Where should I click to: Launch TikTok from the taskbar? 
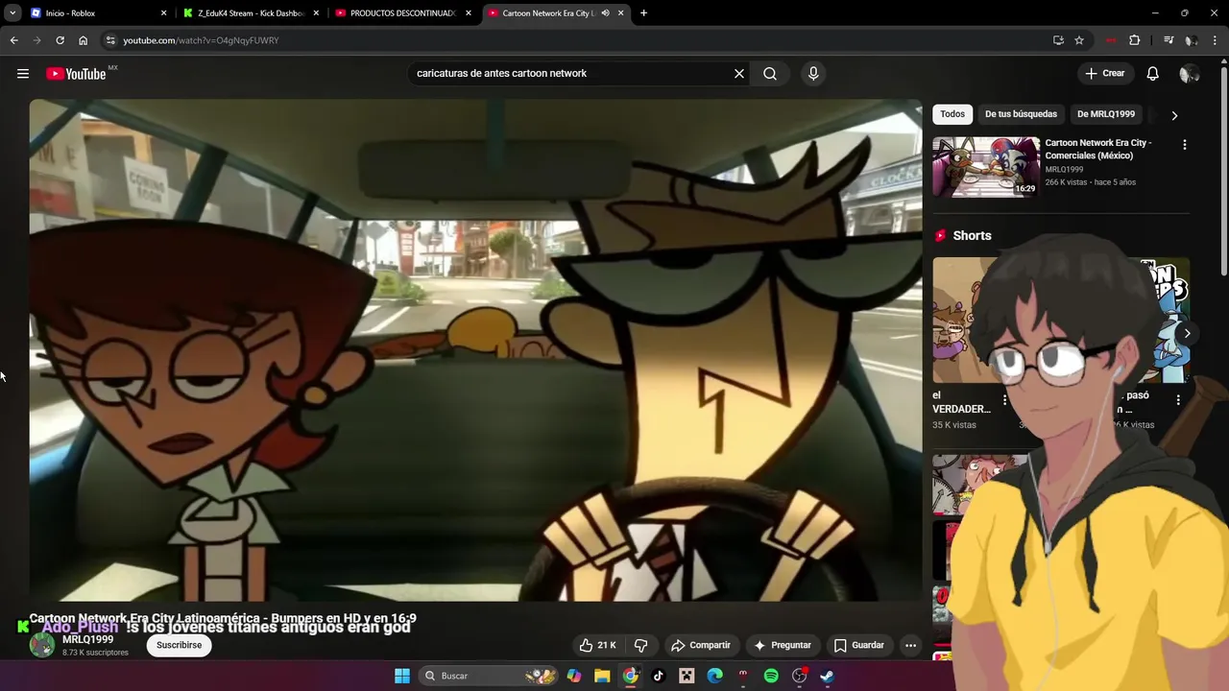659,676
